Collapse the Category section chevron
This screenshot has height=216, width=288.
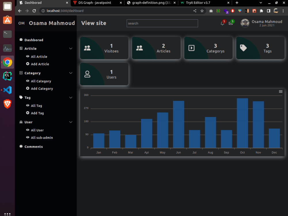tap(71, 73)
